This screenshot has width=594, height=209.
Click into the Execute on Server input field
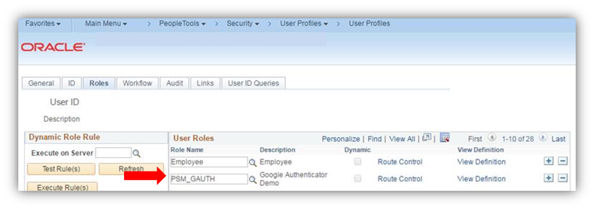click(x=113, y=153)
